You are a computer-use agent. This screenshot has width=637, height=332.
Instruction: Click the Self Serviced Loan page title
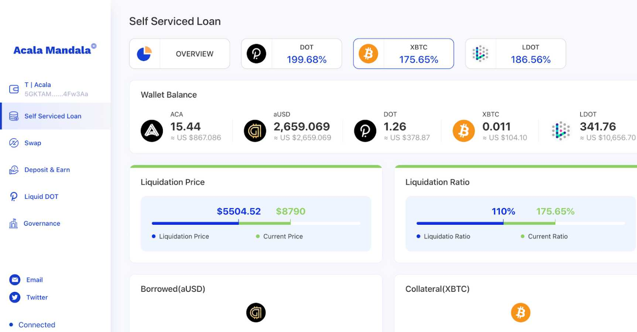coord(175,21)
